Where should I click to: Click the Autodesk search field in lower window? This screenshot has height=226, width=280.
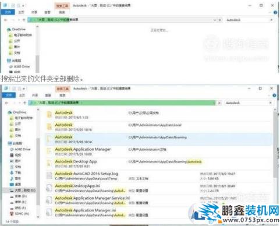pyautogui.click(x=246, y=103)
